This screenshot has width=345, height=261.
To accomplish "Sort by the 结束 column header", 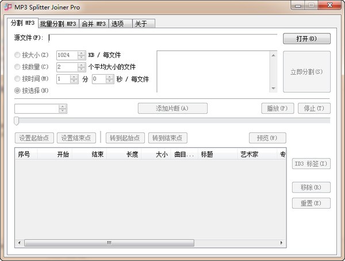I will pyautogui.click(x=89, y=154).
